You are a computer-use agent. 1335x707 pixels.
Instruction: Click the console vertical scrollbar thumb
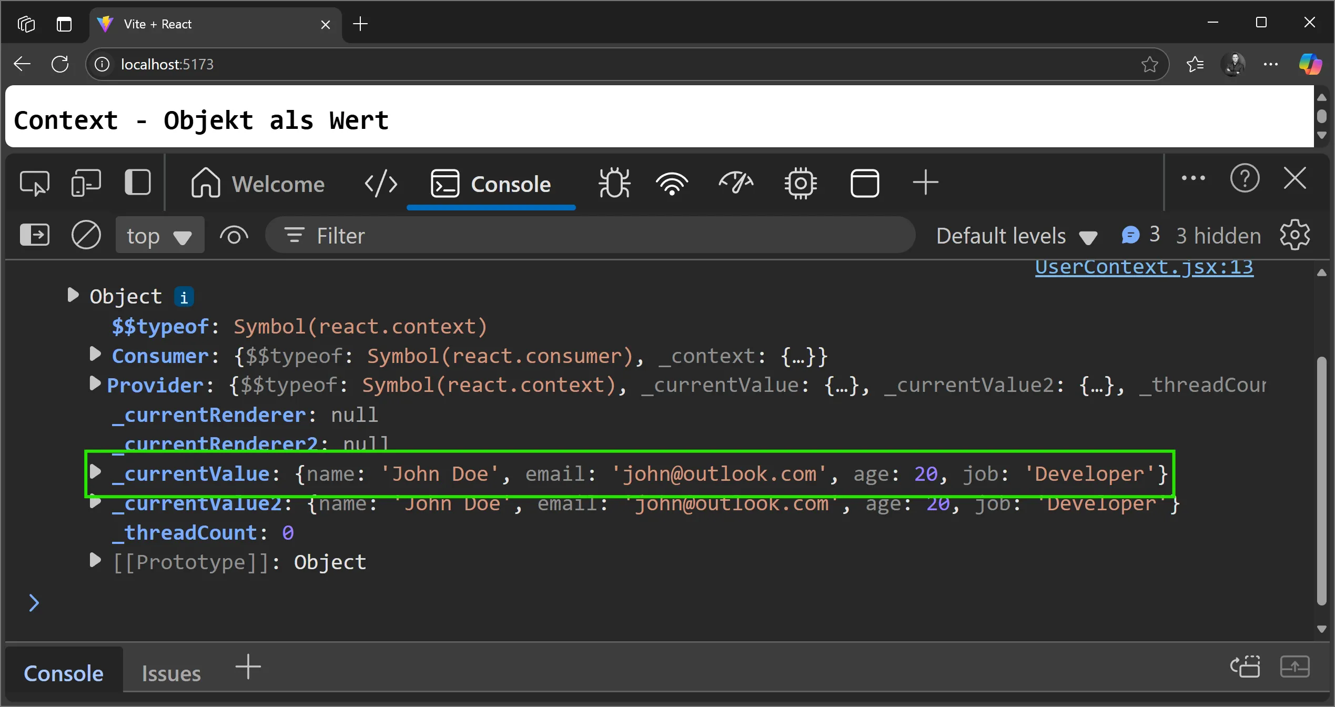pos(1321,480)
